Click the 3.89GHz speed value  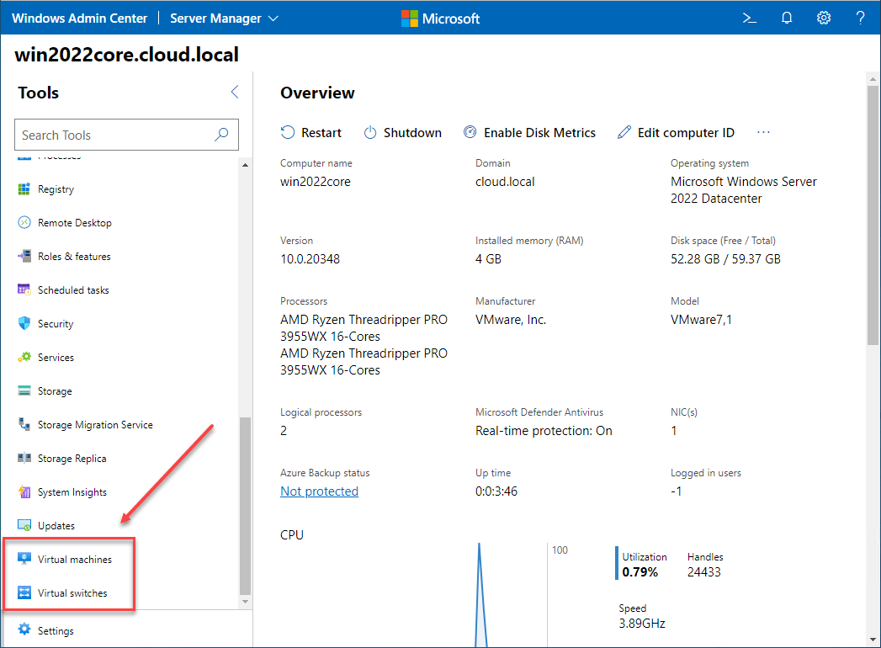point(642,624)
